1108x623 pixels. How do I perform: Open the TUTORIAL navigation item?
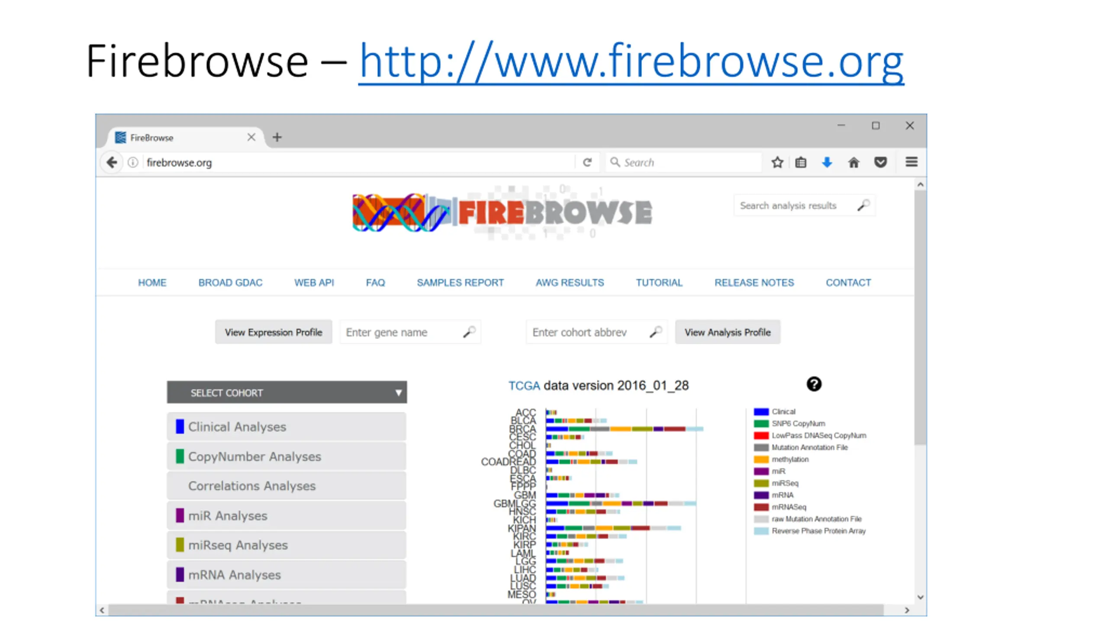659,283
